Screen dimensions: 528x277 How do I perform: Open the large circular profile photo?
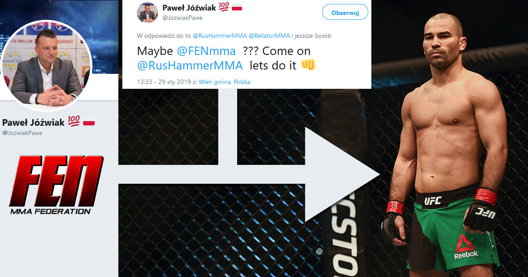tap(47, 66)
